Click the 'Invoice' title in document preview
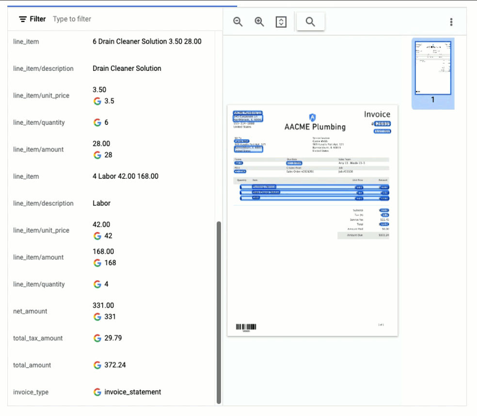This screenshot has height=416, width=477. (x=377, y=114)
